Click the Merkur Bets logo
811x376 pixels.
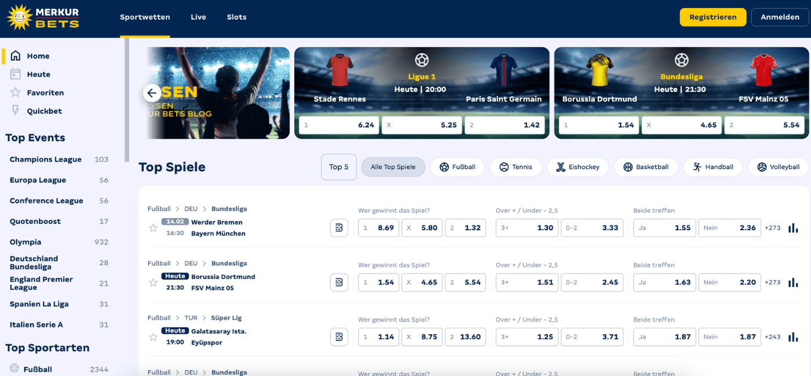point(43,17)
